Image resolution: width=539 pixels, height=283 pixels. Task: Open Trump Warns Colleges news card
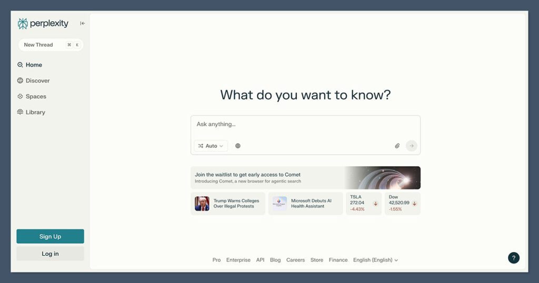(228, 204)
